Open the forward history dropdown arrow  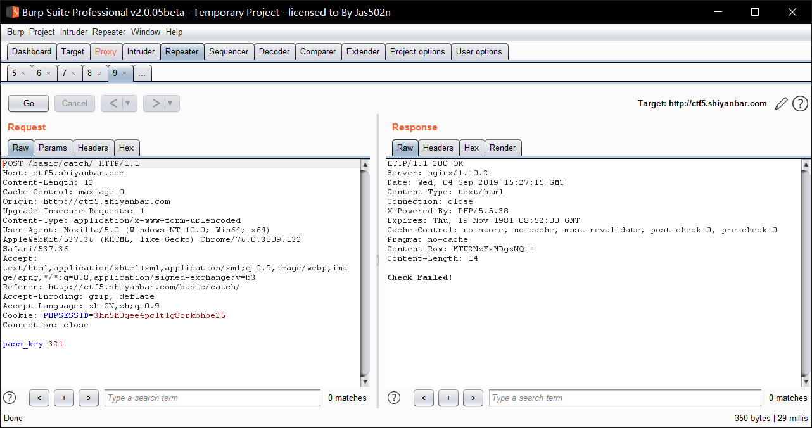coord(172,103)
